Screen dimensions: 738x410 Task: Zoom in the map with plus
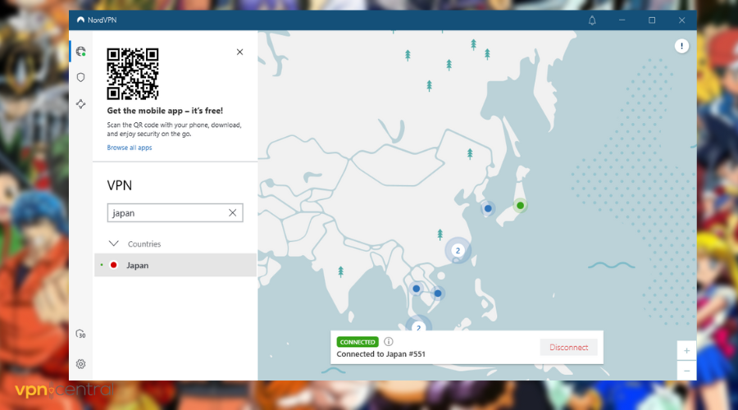pos(686,351)
